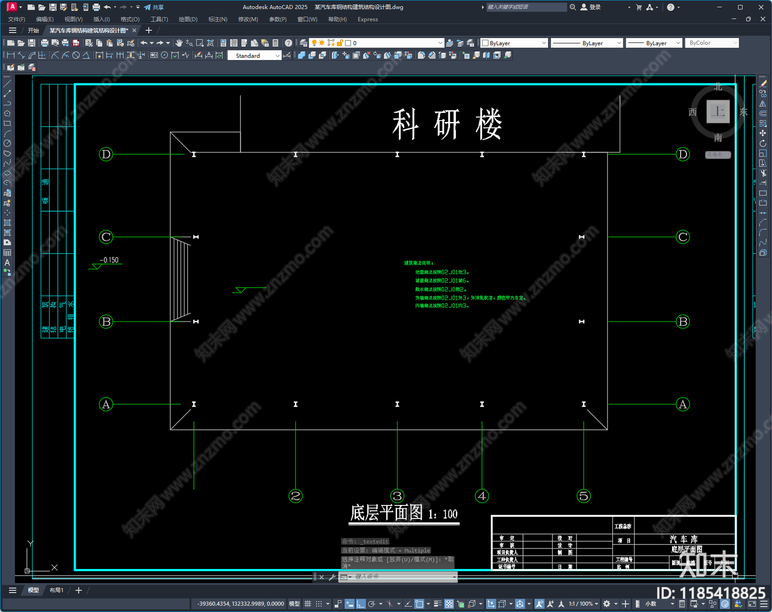This screenshot has height=612, width=772.
Task: Open annotation scale 1:1 / 100% dropdown
Action: [583, 604]
